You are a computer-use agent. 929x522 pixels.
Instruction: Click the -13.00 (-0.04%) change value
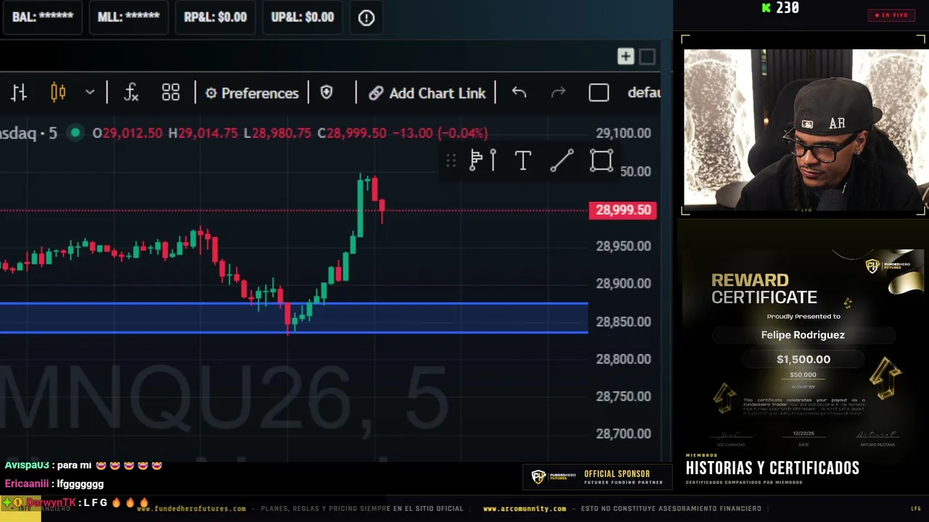[441, 133]
